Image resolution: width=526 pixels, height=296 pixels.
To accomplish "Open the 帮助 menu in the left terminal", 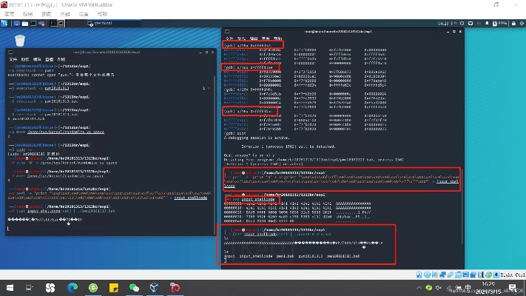I will tap(62, 58).
